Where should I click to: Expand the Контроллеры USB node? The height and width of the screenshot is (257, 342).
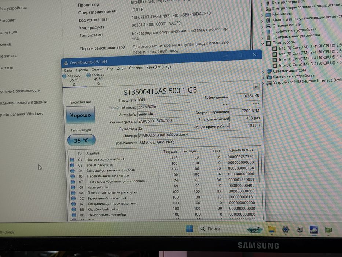(262, 4)
